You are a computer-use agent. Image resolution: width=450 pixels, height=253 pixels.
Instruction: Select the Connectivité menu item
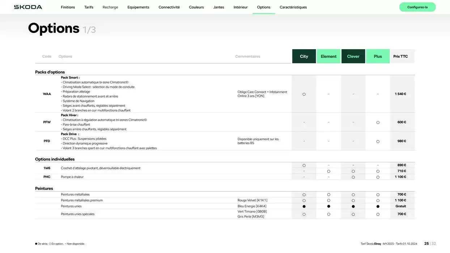coord(169,7)
